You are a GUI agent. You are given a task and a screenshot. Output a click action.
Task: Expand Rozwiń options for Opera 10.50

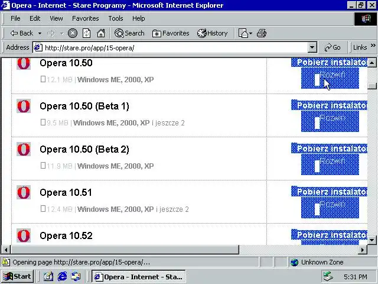pos(330,78)
